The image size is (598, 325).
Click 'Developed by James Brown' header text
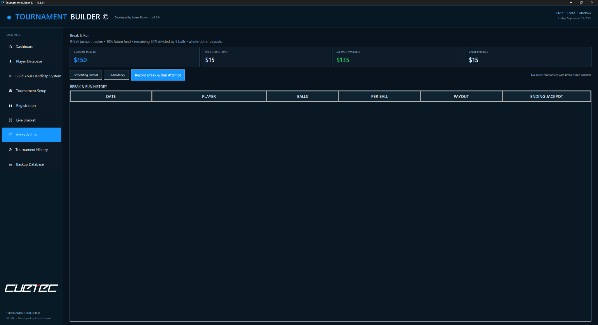tap(131, 18)
